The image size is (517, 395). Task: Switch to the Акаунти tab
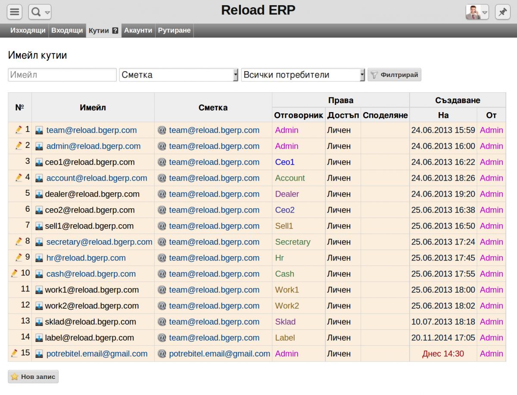coord(138,31)
